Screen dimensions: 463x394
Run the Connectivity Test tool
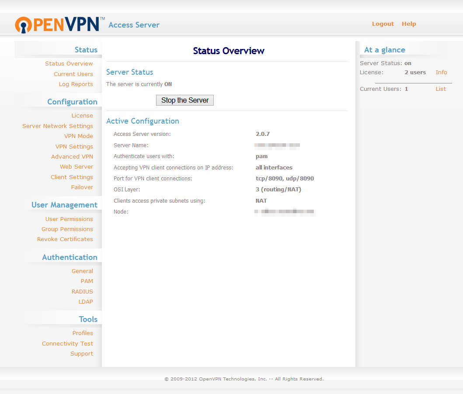(67, 344)
